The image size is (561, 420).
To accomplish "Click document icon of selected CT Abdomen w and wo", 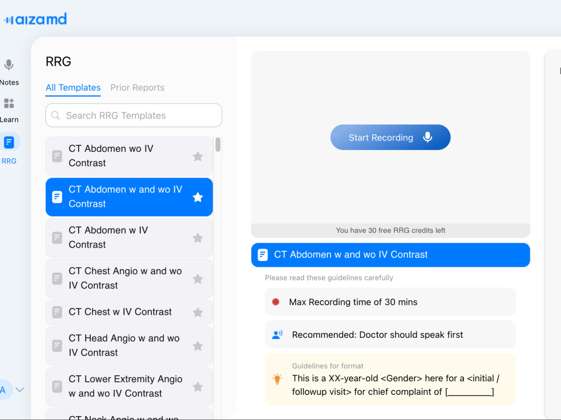I will (x=57, y=197).
